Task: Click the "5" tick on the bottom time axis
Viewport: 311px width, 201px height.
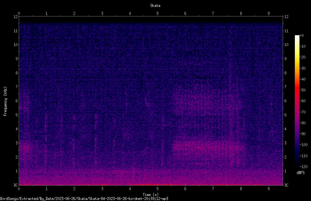Action: click(x=157, y=189)
